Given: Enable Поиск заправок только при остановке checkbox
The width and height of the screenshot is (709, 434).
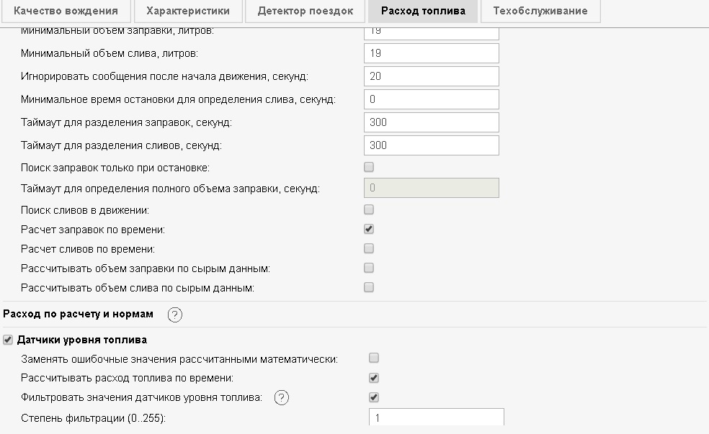Looking at the screenshot, I should (x=369, y=167).
